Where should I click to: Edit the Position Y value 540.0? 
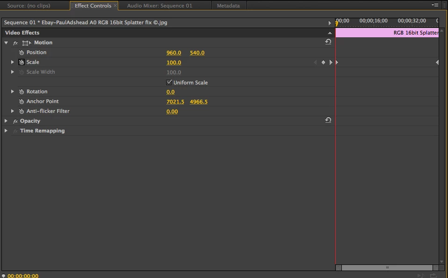[x=197, y=53]
